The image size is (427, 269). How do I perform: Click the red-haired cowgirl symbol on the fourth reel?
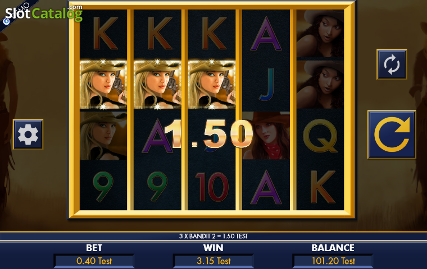(x=266, y=136)
